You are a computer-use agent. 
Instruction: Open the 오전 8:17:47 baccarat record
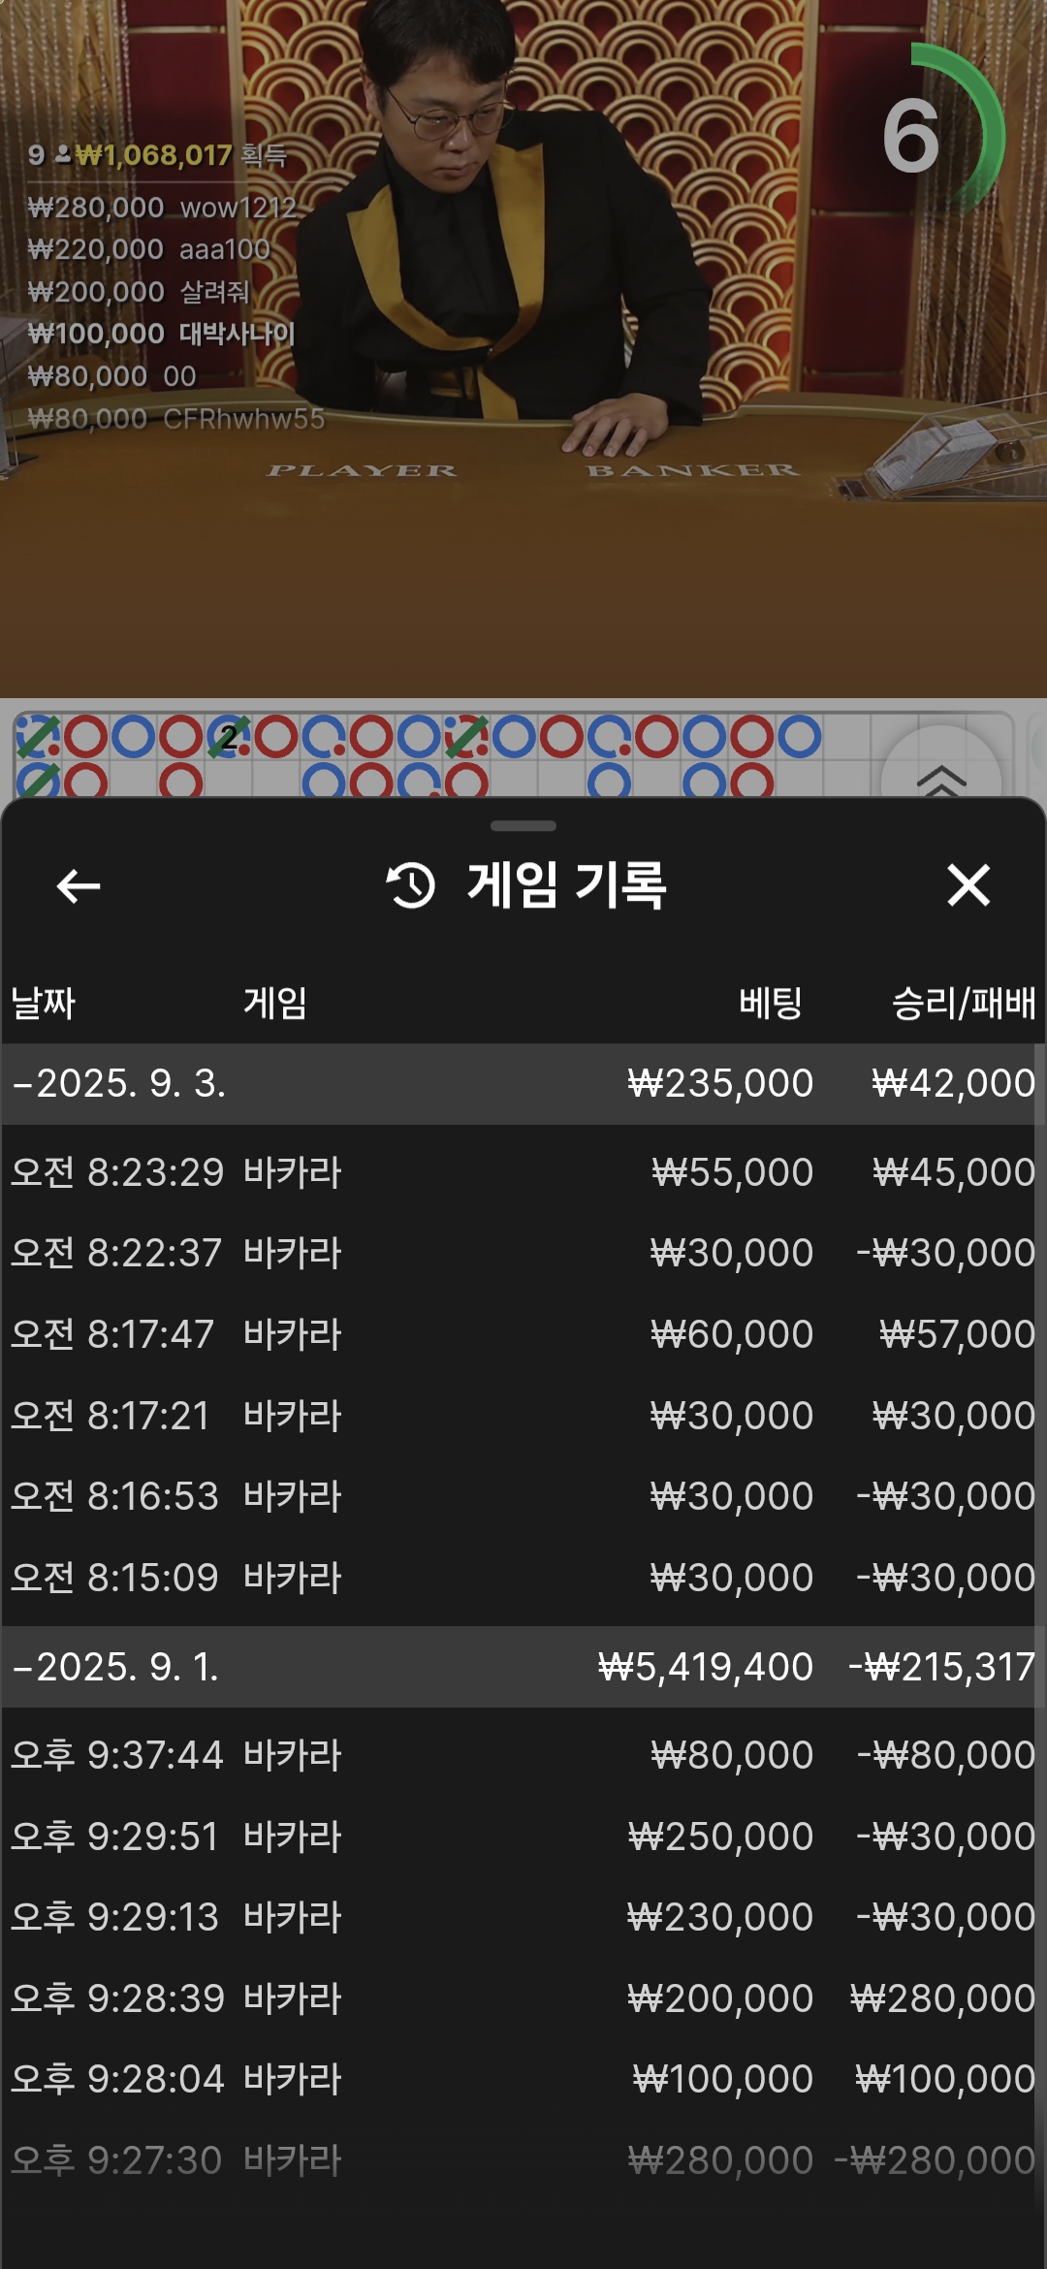(523, 1334)
